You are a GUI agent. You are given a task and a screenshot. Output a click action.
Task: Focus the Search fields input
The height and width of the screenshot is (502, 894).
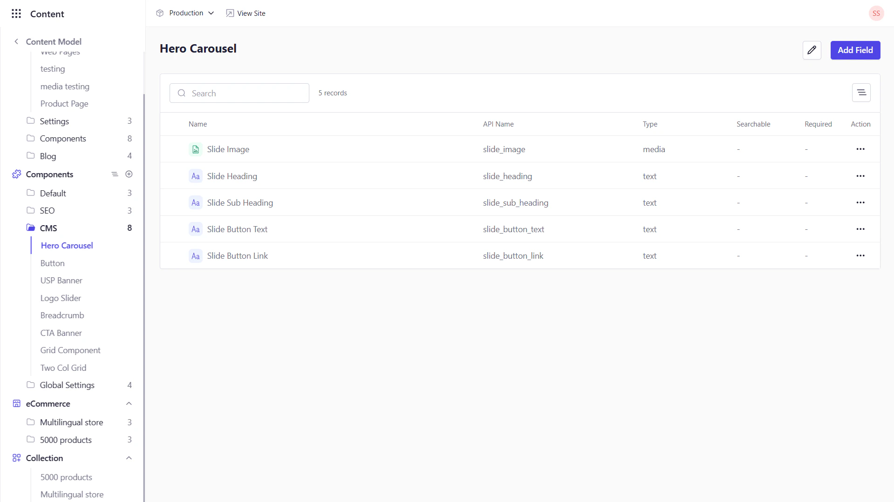pyautogui.click(x=239, y=93)
